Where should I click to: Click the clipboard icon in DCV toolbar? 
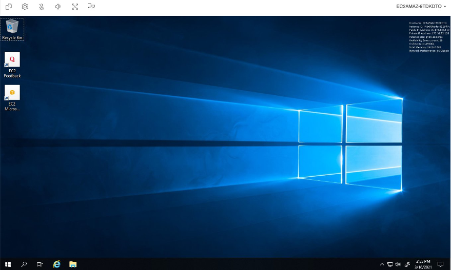tap(9, 6)
